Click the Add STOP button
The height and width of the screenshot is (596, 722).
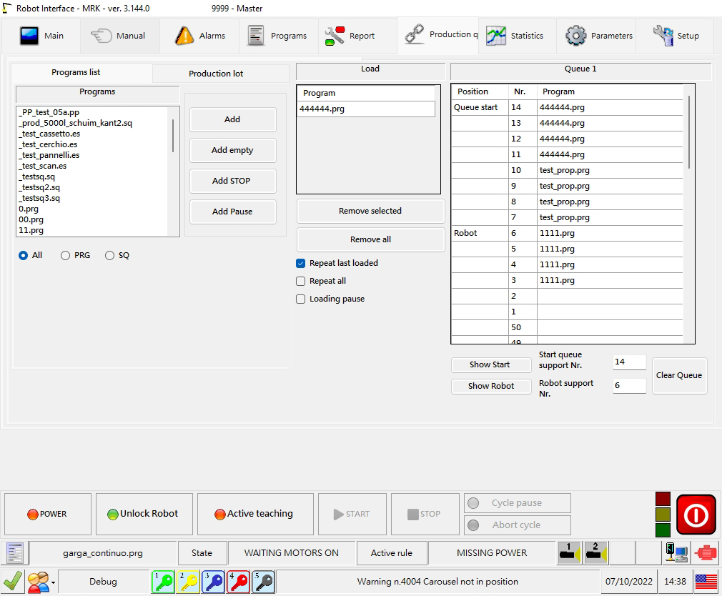point(232,181)
